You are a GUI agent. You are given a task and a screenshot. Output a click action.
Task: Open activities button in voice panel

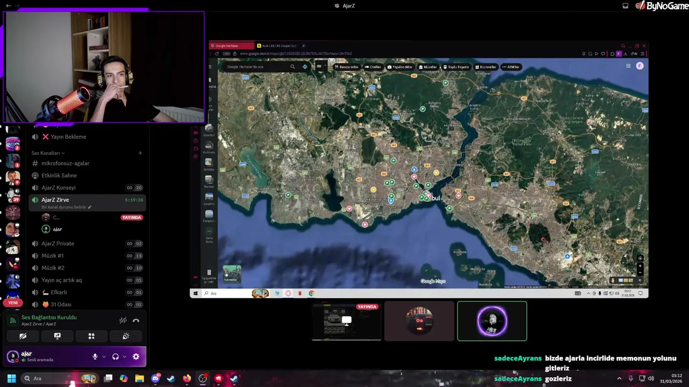(x=92, y=336)
